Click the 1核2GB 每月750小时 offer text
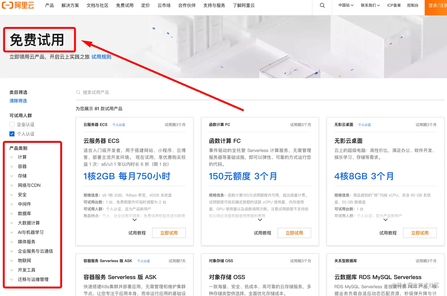Image resolution: width=447 pixels, height=296 pixels. [127, 176]
